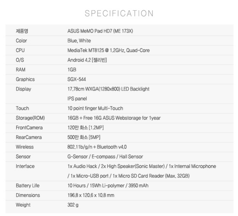Viewport: 238px width, 216px height.
Task: Select the Weight 302 g value
Action: point(73,205)
